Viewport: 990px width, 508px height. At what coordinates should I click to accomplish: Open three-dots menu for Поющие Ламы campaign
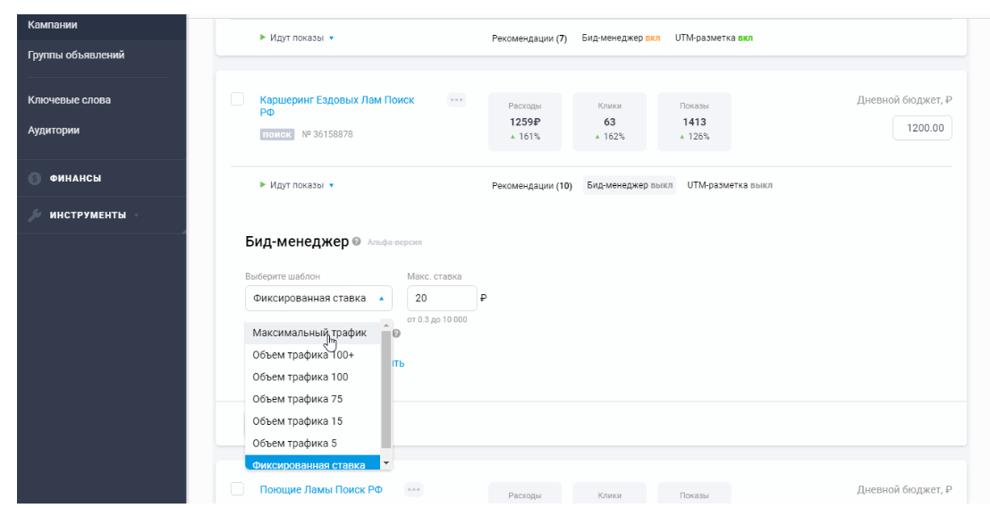(x=413, y=489)
